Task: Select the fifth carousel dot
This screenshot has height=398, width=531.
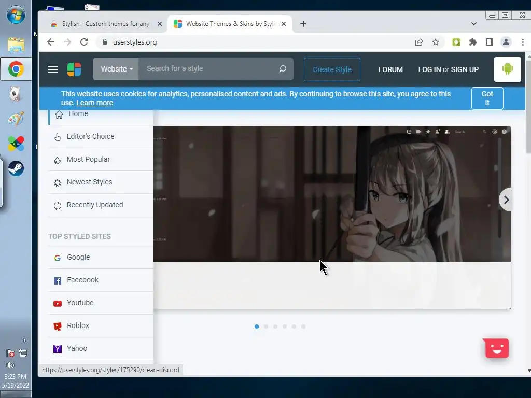Action: [294, 326]
